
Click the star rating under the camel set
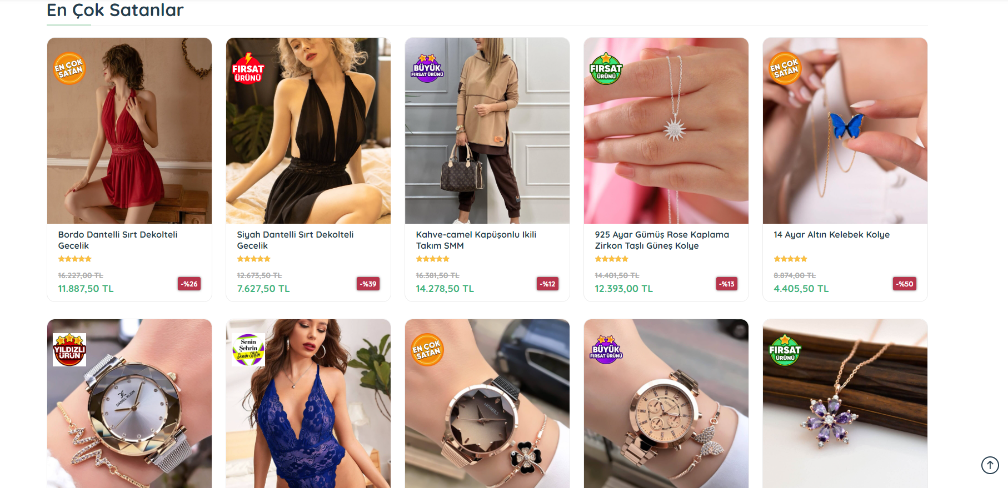tap(432, 259)
